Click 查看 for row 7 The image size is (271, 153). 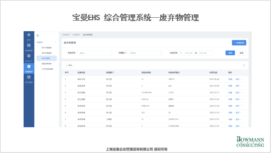tap(230, 119)
